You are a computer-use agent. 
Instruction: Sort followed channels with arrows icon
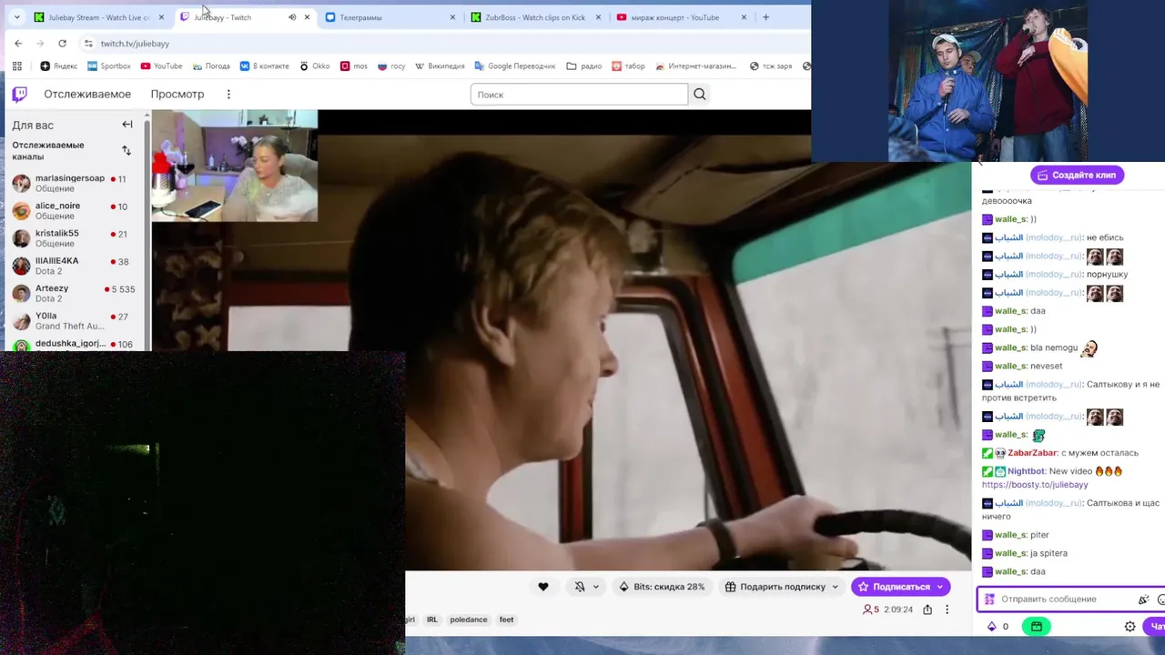(127, 150)
